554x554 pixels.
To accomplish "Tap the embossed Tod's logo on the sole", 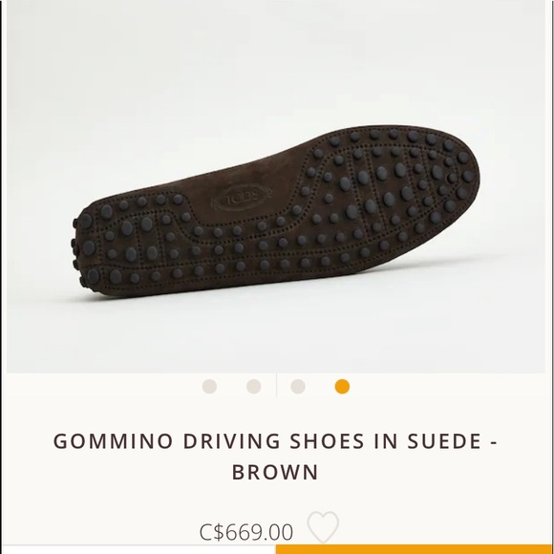I will [x=241, y=198].
